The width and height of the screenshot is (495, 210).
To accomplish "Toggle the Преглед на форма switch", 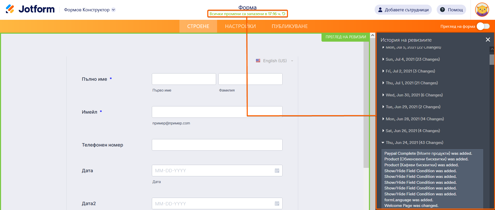I will pyautogui.click(x=483, y=26).
